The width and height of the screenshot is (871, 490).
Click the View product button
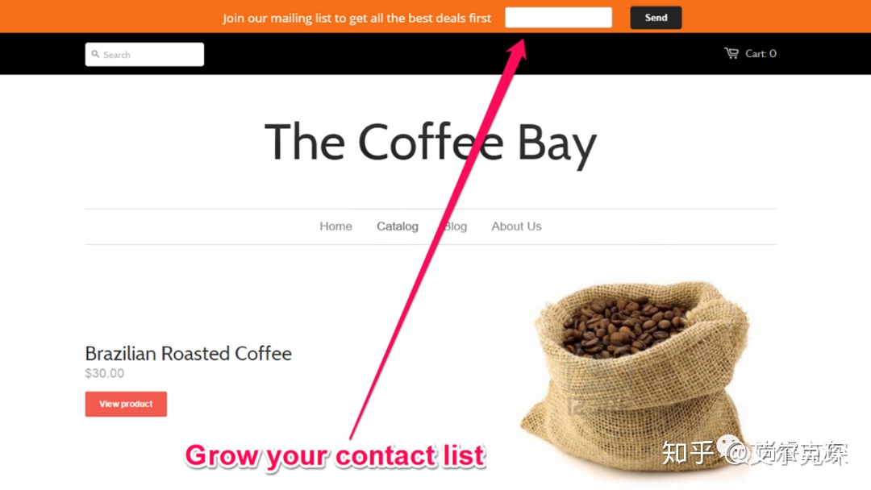[126, 404]
